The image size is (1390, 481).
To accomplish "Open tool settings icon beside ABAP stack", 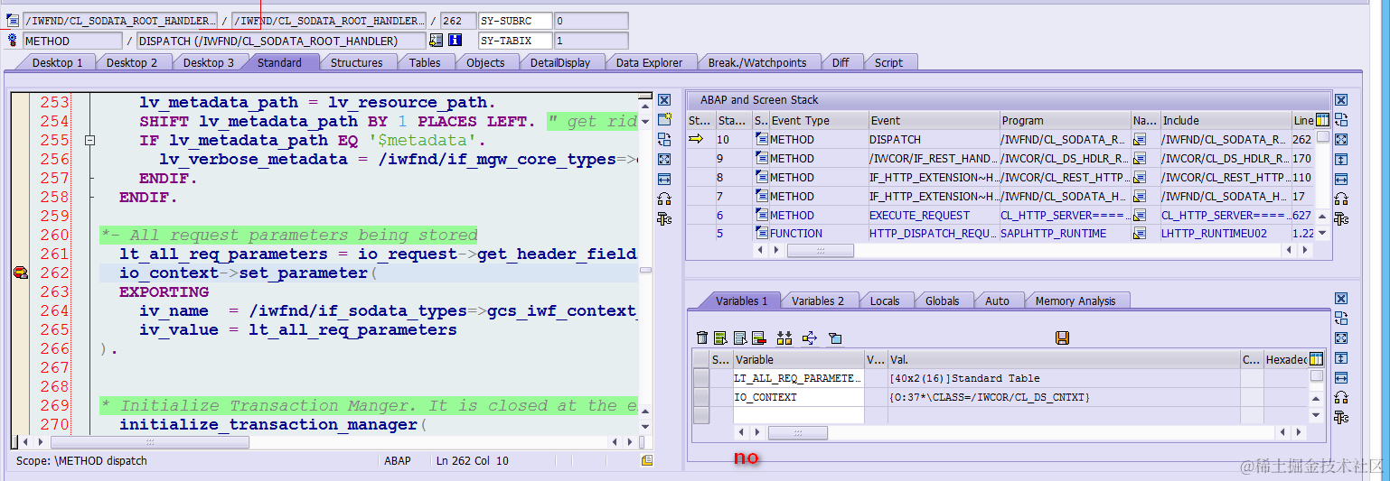I will click(x=1341, y=218).
